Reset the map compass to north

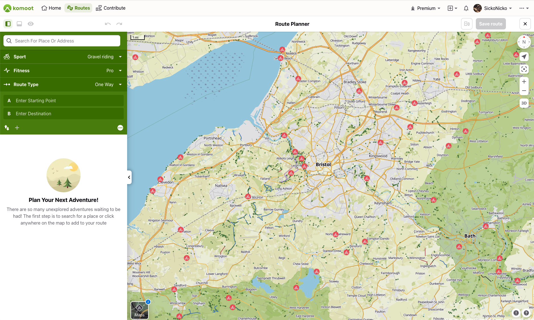click(524, 42)
